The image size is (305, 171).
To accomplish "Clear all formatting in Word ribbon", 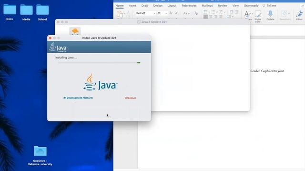I will pyautogui.click(x=196, y=13).
